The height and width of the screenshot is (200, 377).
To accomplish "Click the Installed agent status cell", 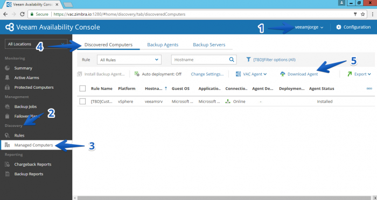I will 325,101.
